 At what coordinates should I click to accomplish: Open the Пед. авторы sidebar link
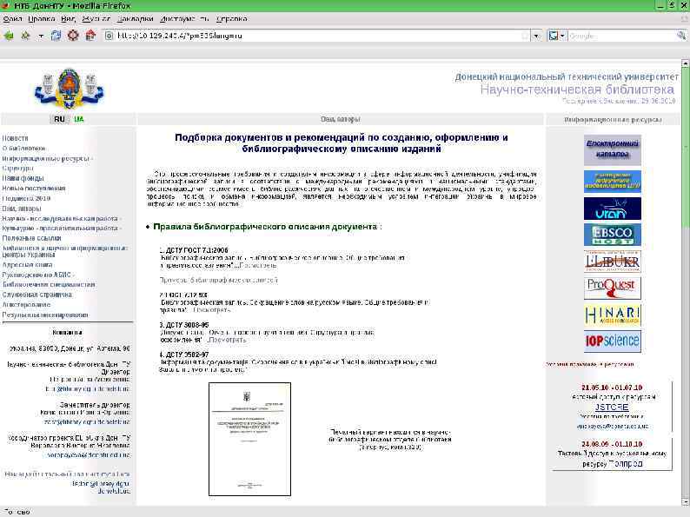(x=22, y=209)
